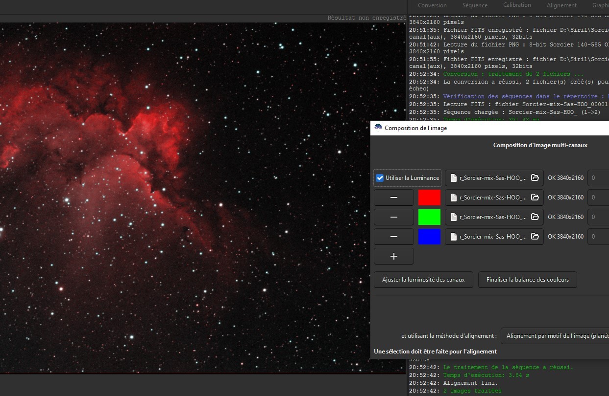Click log line 'Temps d'exécution: 3.84 s'

[469, 375]
